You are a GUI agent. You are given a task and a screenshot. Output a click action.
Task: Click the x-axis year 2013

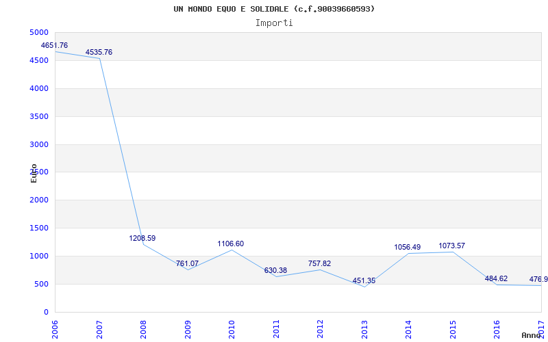coord(364,330)
